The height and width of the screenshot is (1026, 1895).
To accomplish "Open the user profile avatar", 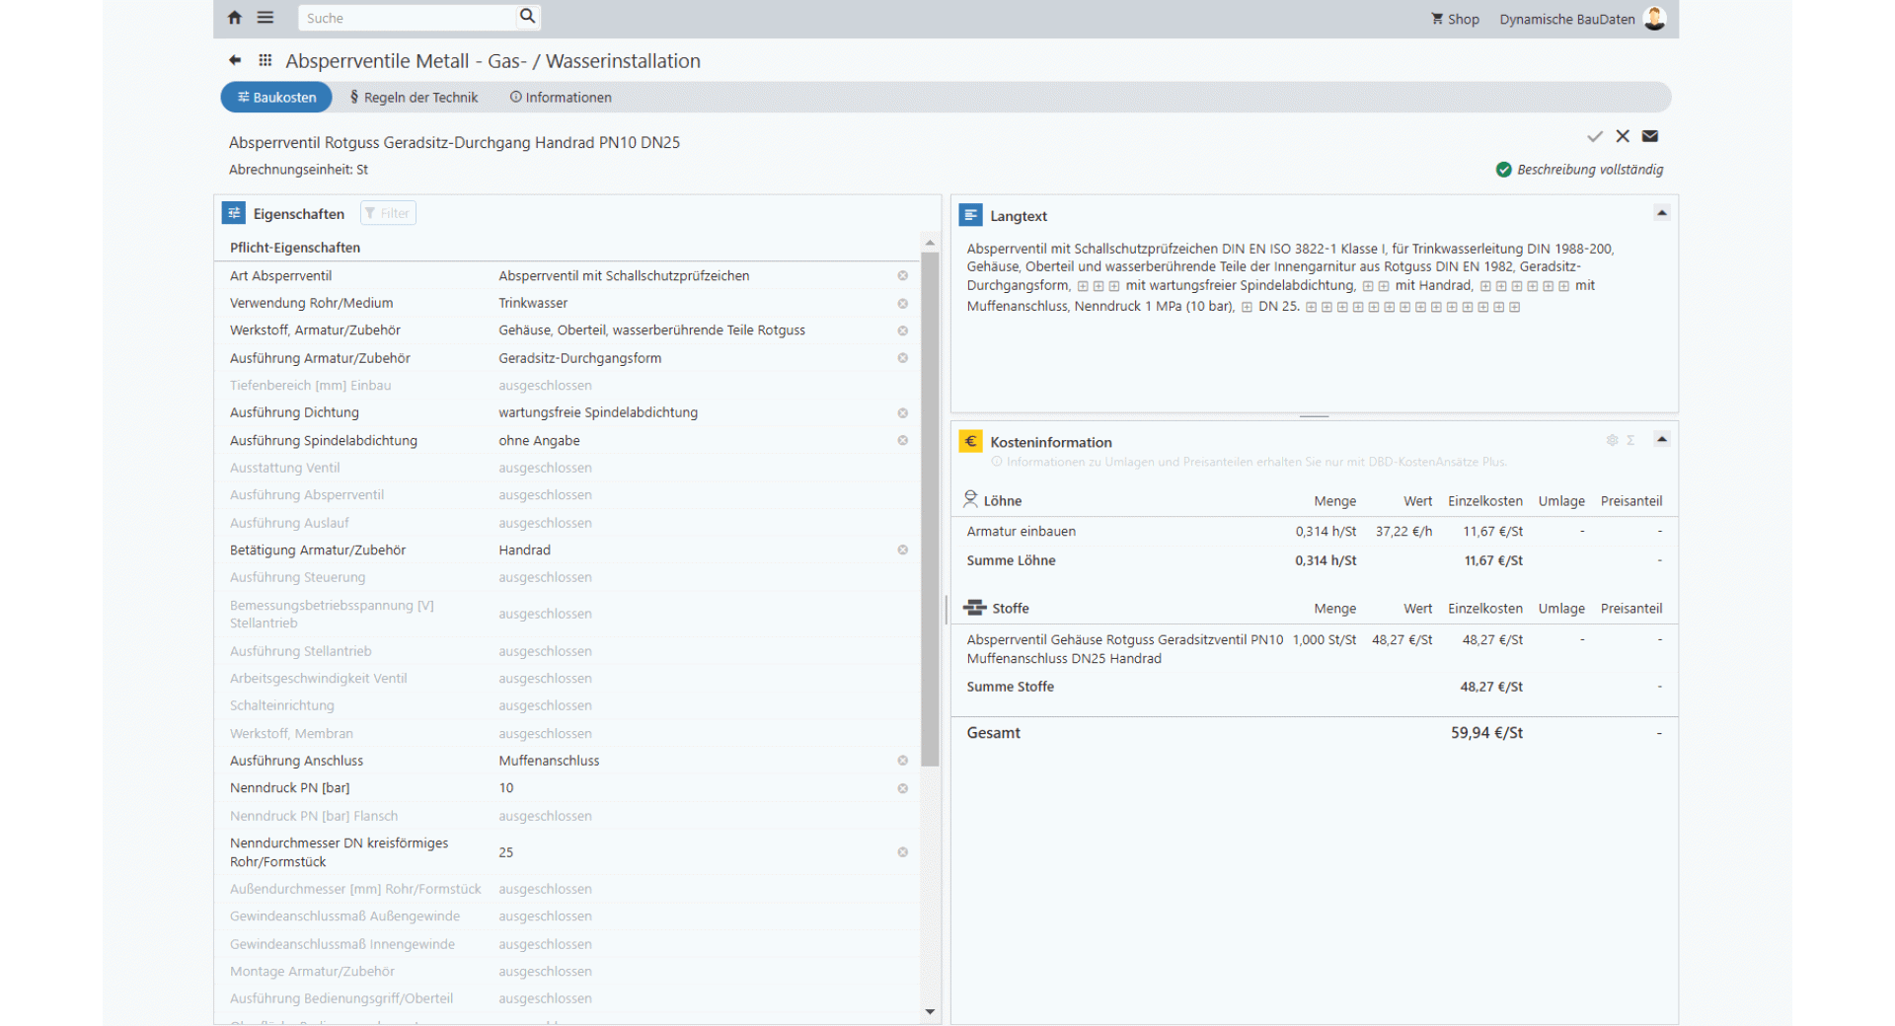I will click(1655, 19).
